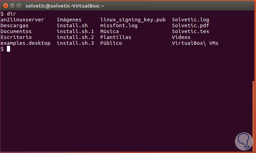Click the Imágenes folder name
Screen dimensions: 256x153
coord(69,20)
